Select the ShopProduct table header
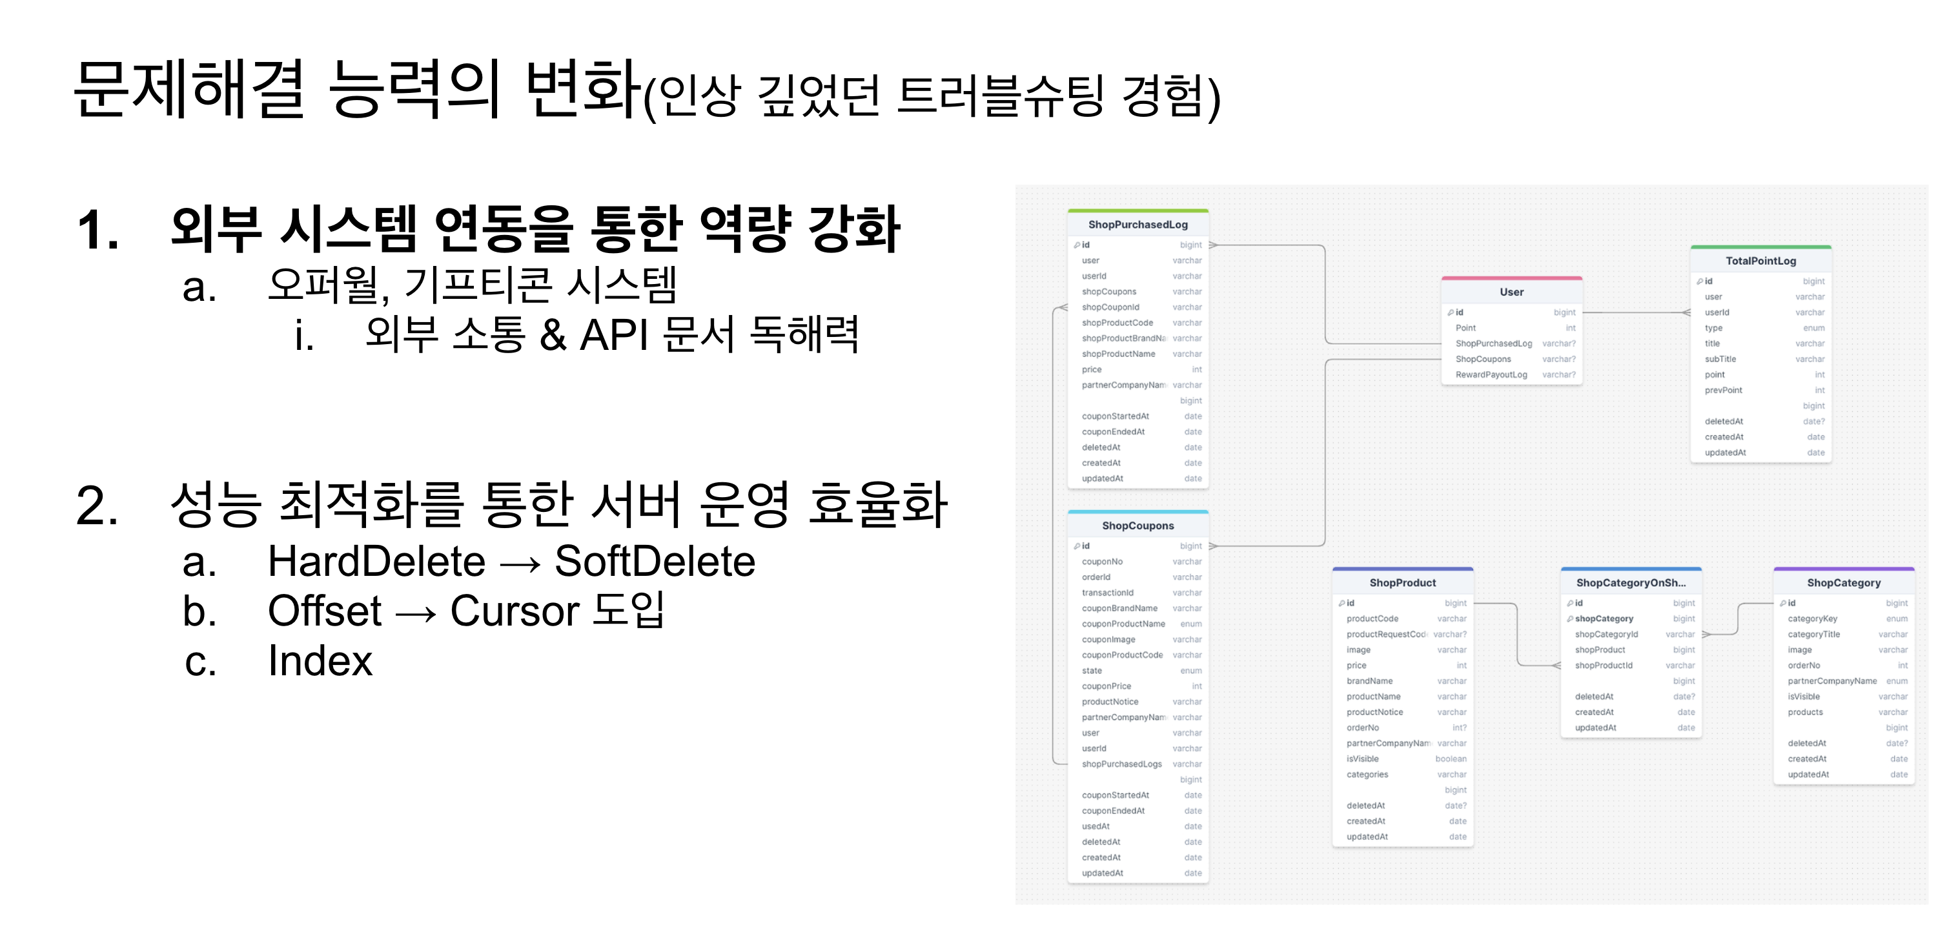Image resolution: width=1938 pixels, height=949 pixels. [x=1402, y=582]
